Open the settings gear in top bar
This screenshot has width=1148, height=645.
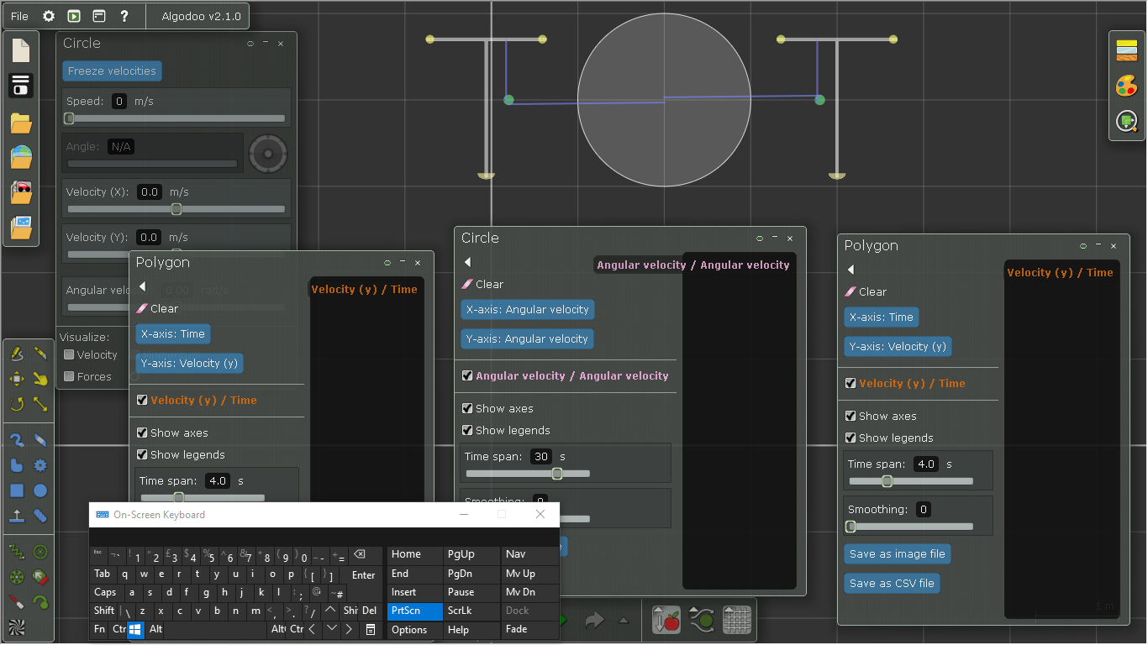(48, 16)
